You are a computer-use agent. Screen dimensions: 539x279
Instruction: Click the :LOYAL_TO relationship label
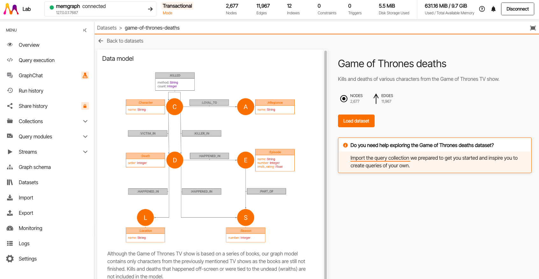coord(209,102)
